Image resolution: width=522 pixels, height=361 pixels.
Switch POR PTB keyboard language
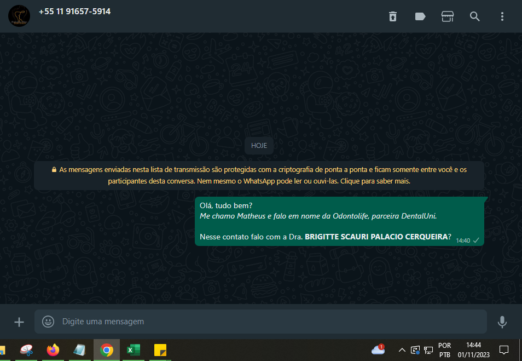click(x=444, y=350)
